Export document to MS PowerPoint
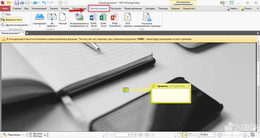Viewport: 260px width, 138px height. pos(115,20)
